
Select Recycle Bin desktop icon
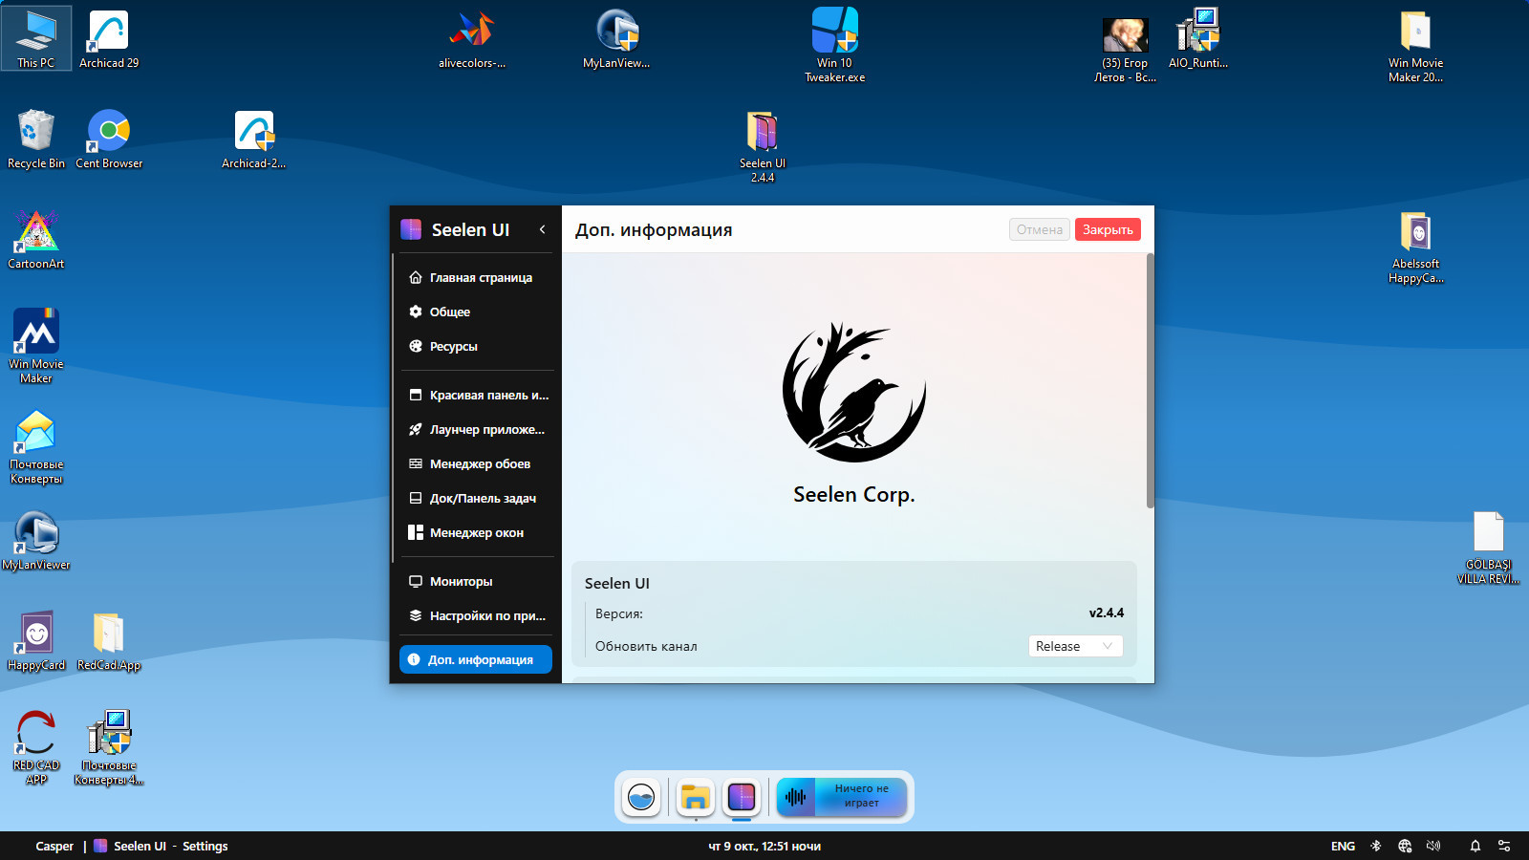[x=36, y=140]
